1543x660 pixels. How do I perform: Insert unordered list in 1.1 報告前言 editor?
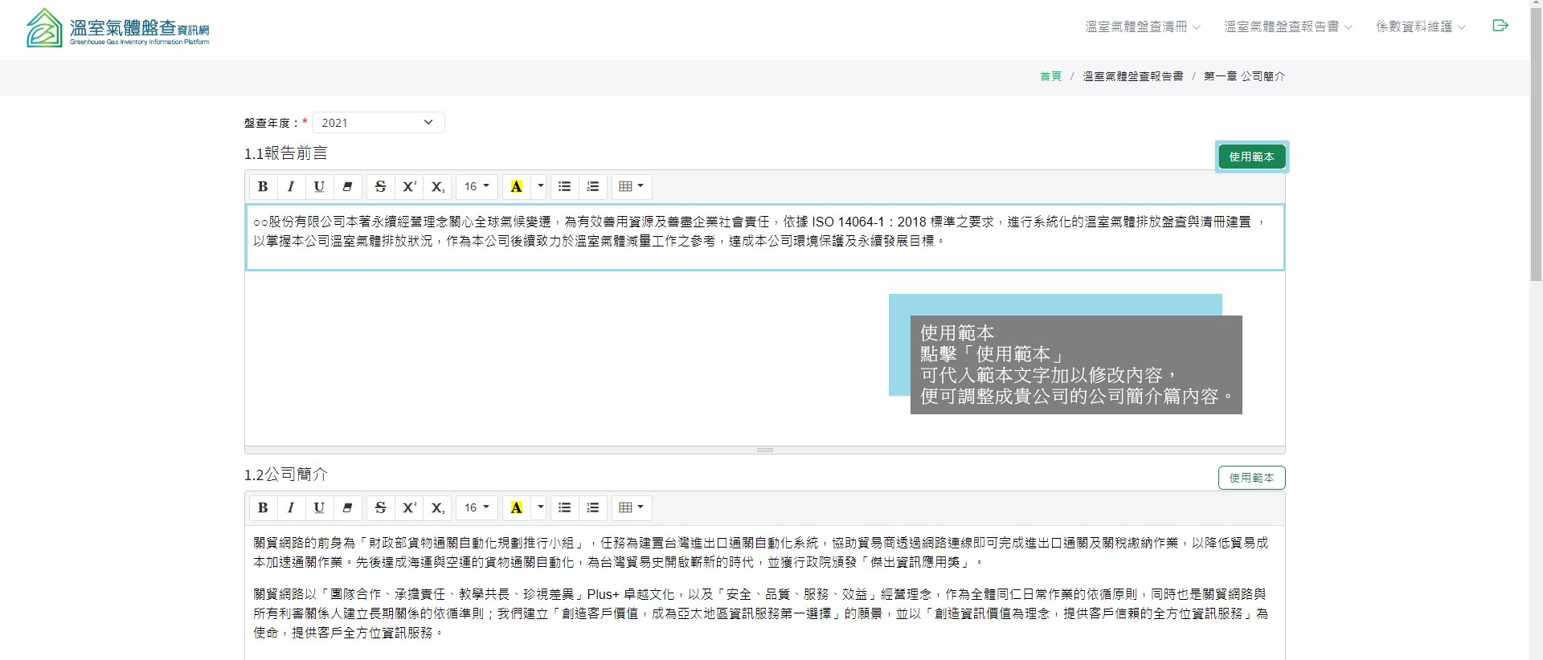coord(565,187)
